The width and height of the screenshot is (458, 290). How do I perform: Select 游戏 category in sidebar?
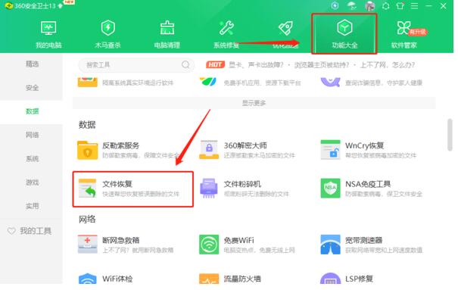click(x=32, y=182)
